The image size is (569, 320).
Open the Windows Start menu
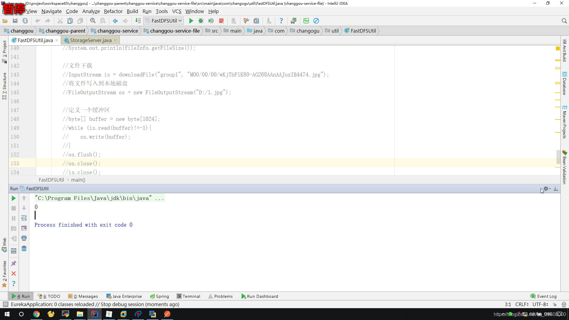[7, 314]
